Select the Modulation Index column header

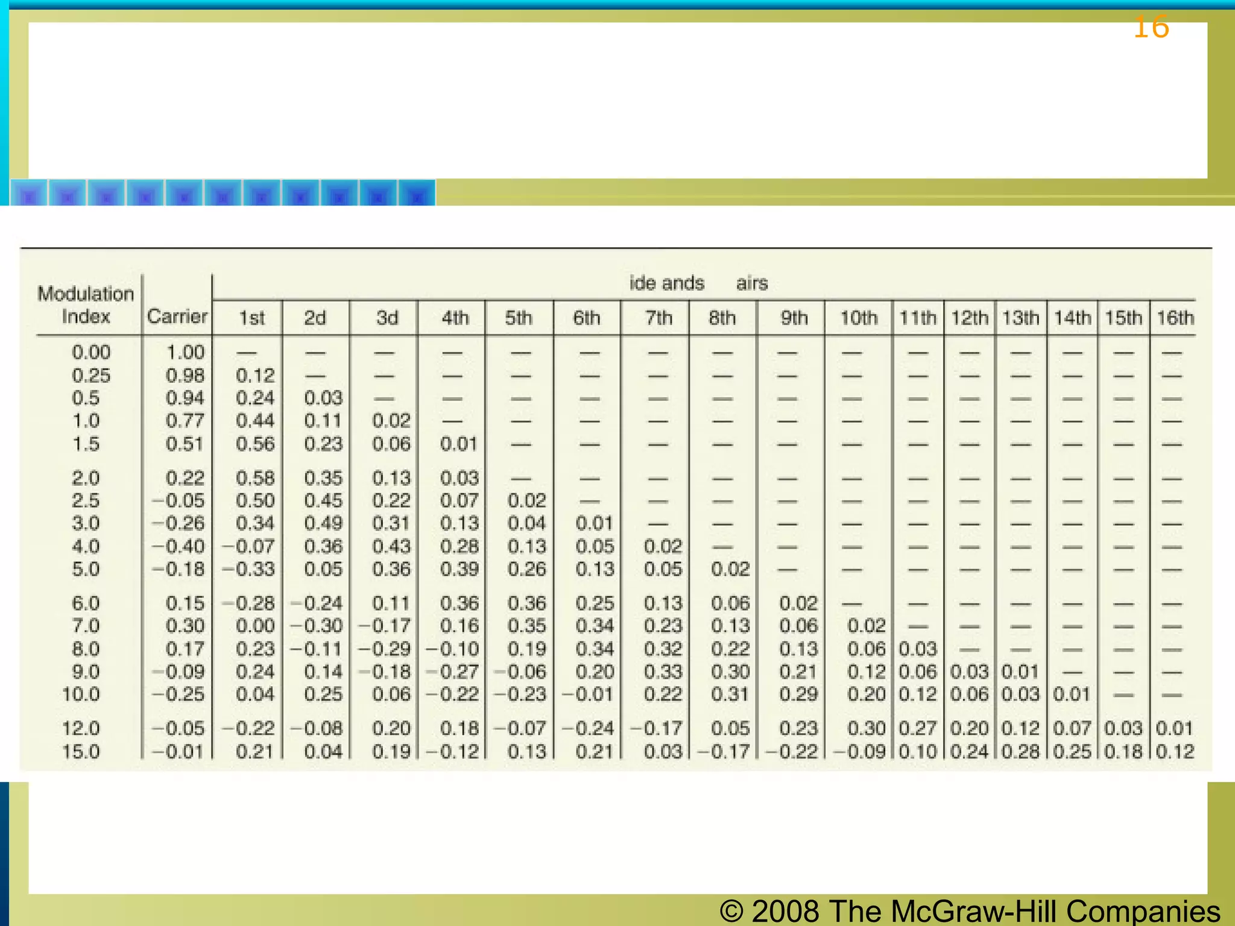point(86,305)
